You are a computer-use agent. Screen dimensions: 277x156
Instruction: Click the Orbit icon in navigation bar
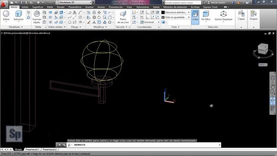273,101
